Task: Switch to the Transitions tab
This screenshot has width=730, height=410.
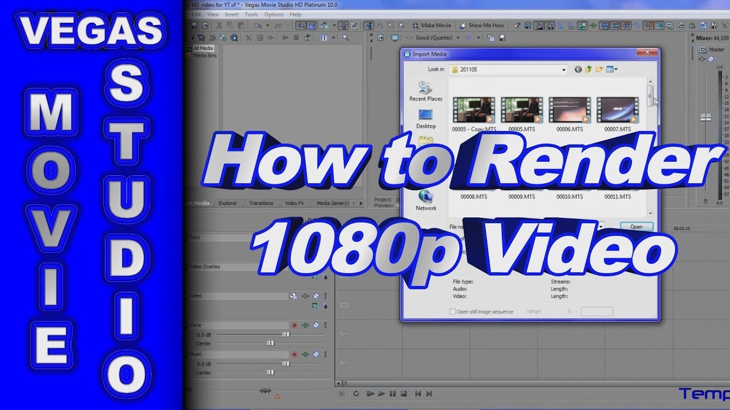Action: [261, 203]
